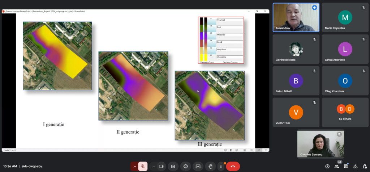This screenshot has height=172, width=370.
Task: Open host controls lock icon
Action: tap(364, 166)
